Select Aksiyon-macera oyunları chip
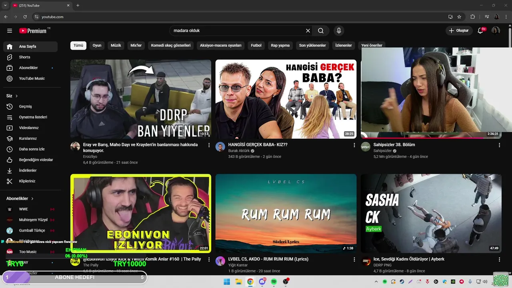Screen dimensions: 512x288 [x=221, y=46]
